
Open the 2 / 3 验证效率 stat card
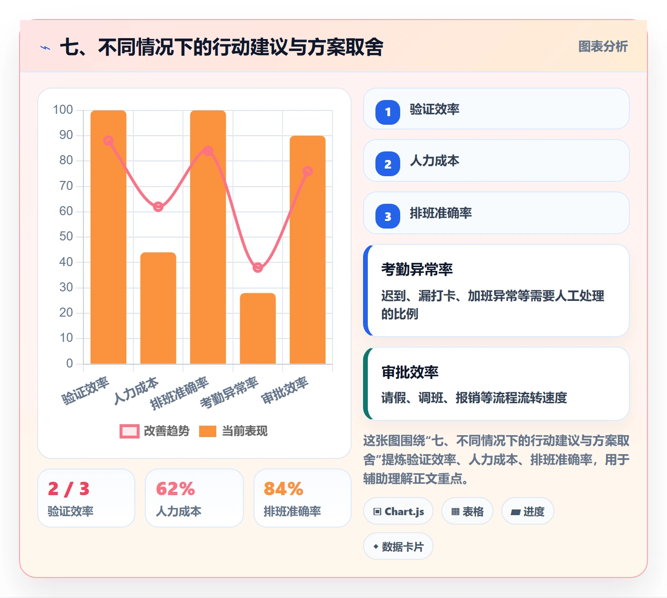[x=86, y=498]
